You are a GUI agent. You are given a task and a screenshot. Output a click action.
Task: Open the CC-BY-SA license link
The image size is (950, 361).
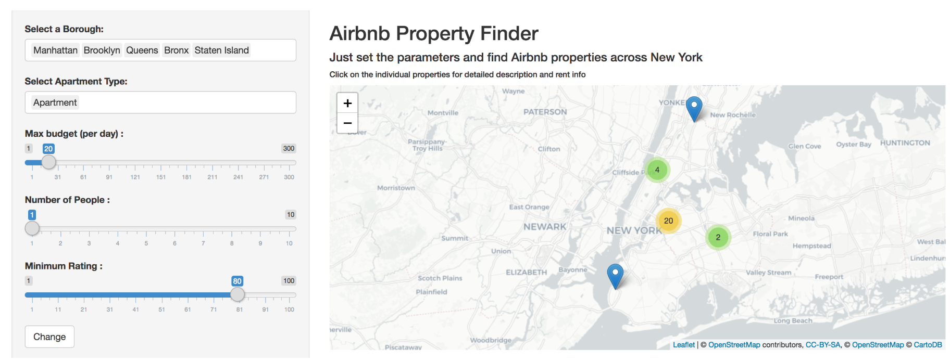[x=823, y=345]
